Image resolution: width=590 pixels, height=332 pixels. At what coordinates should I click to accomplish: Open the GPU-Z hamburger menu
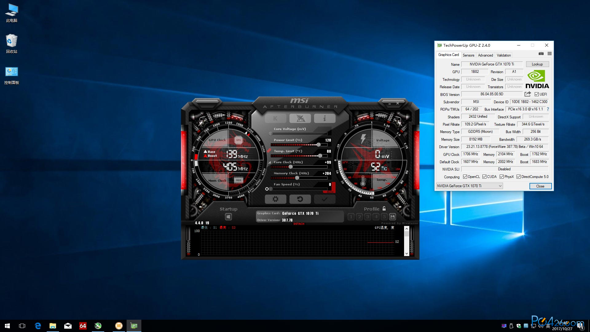pyautogui.click(x=549, y=54)
